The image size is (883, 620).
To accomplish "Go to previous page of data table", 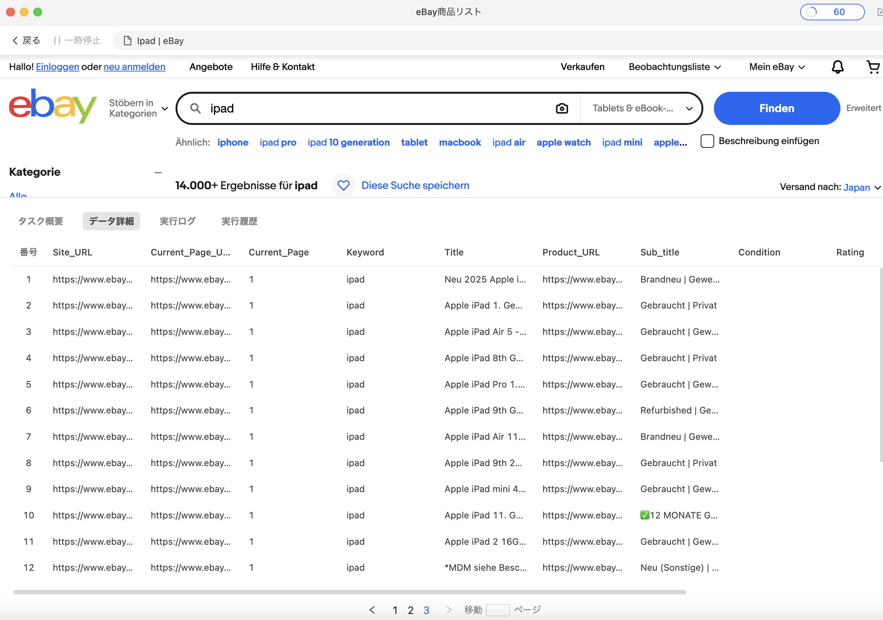I will click(372, 609).
